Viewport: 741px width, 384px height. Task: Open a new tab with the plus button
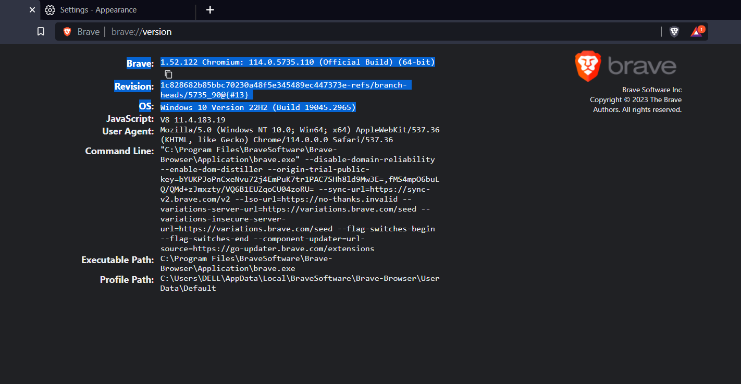click(x=210, y=10)
